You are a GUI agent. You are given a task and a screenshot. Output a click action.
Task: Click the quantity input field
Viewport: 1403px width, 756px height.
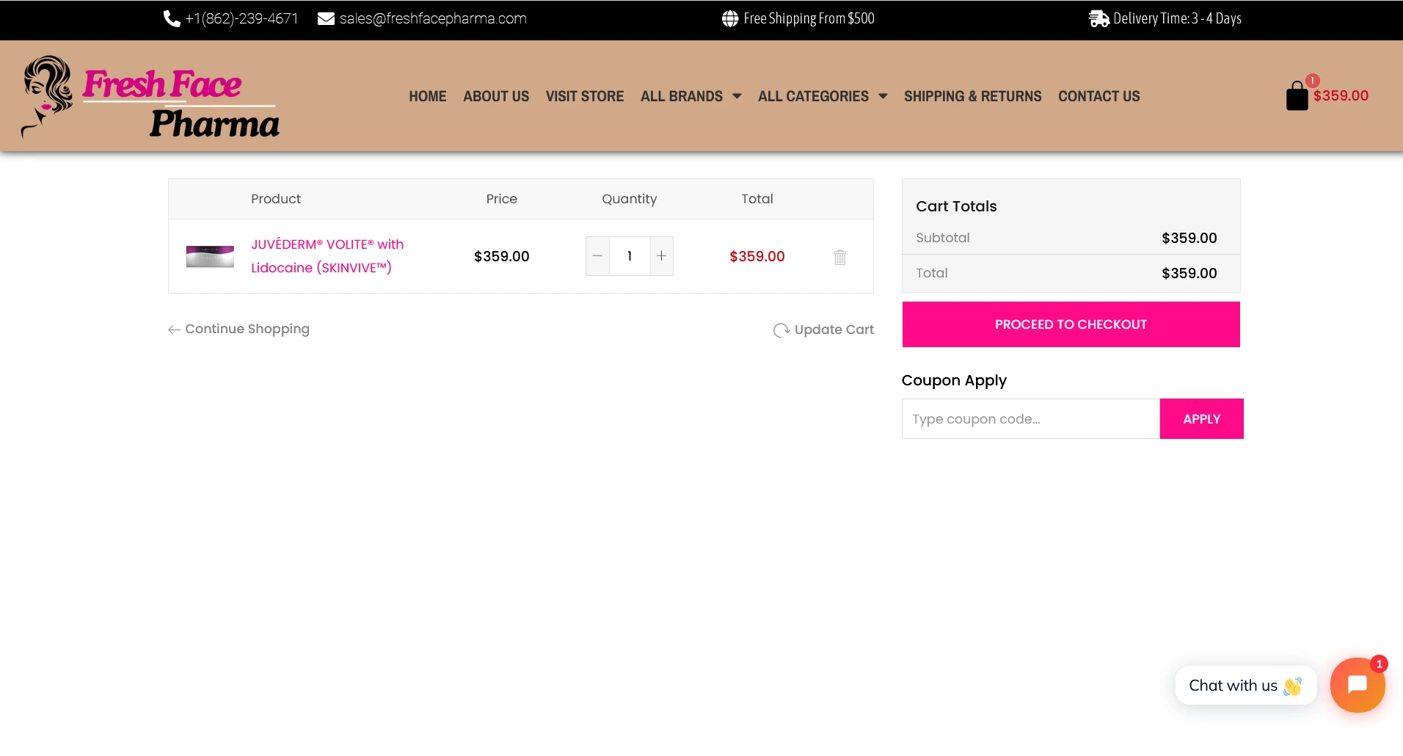(x=630, y=256)
